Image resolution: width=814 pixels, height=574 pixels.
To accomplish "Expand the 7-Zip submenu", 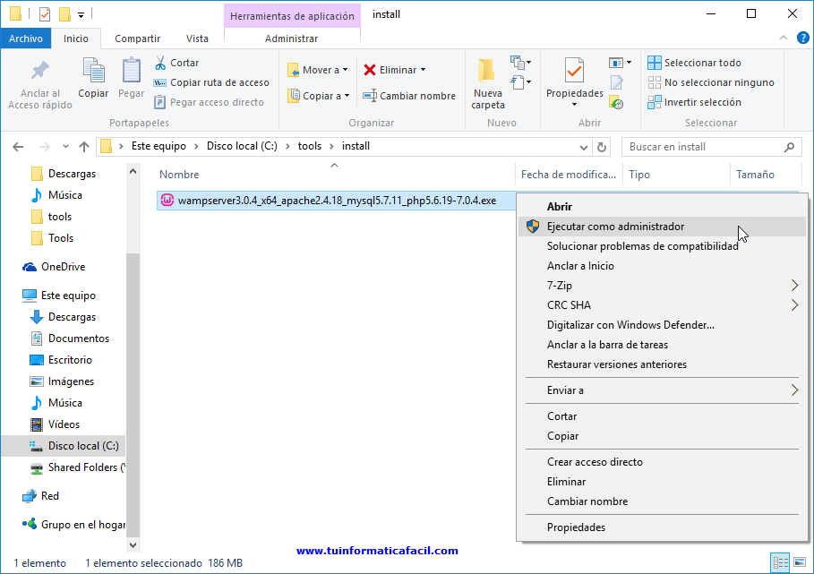I will (x=662, y=286).
